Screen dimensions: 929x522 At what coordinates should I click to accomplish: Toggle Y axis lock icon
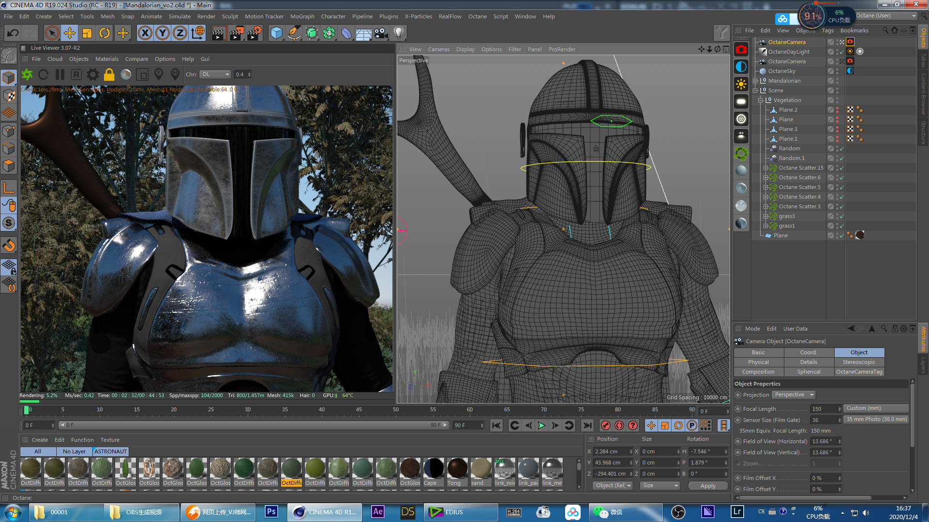(x=163, y=33)
